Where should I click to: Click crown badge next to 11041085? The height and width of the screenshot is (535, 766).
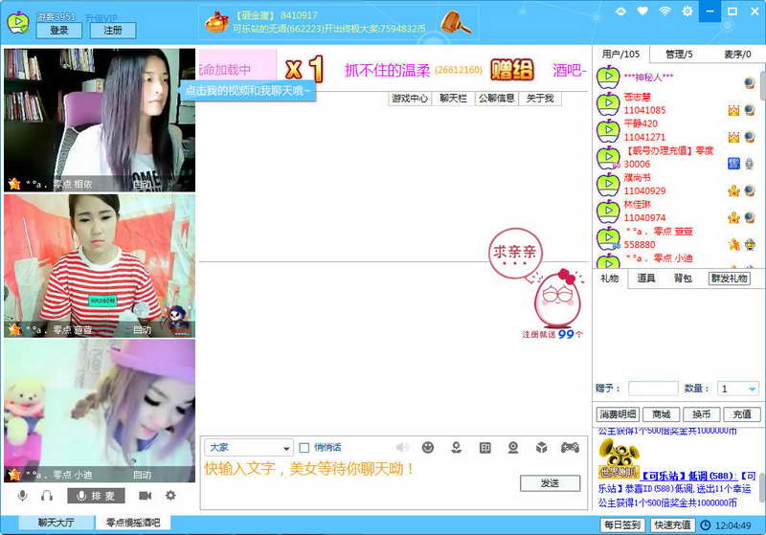pos(733,110)
